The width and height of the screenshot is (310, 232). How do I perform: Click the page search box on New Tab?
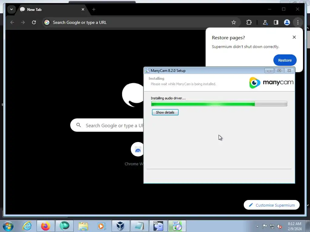[107, 125]
